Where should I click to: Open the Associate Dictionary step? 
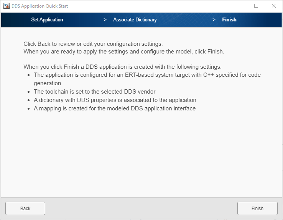pyautogui.click(x=135, y=20)
